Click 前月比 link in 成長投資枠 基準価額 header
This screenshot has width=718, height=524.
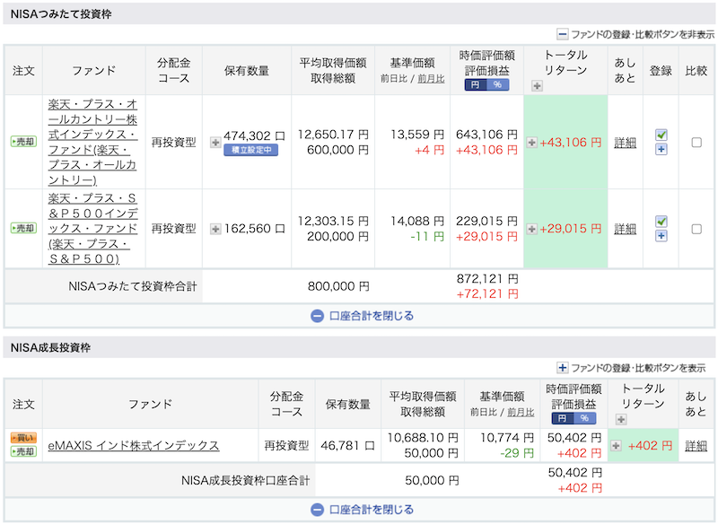521,413
